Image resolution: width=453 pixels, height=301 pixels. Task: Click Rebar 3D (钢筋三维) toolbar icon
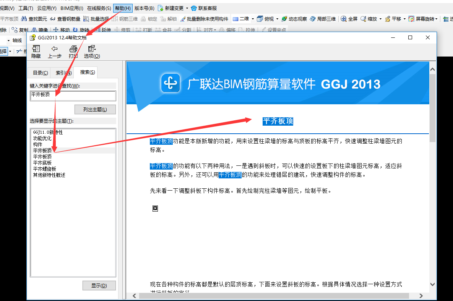[115, 19]
